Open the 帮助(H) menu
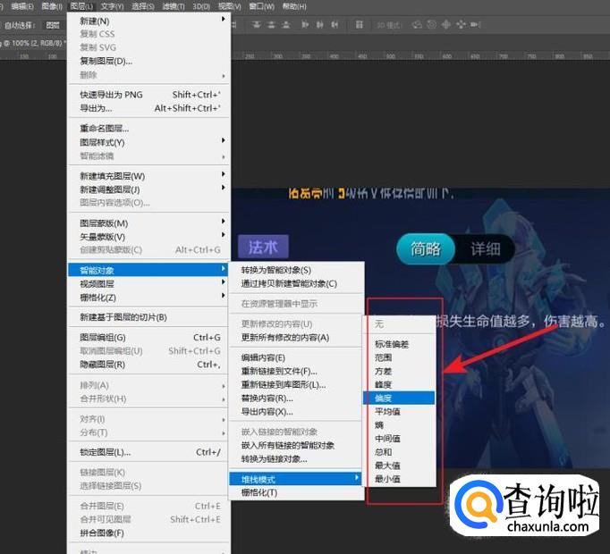The height and width of the screenshot is (554, 610). tap(294, 6)
